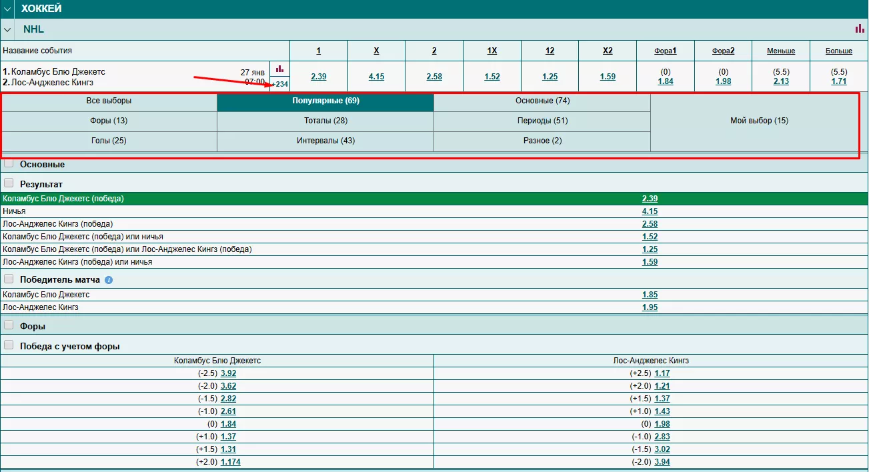Open the Интервалы (43) tab
This screenshot has height=472, width=869.
click(325, 141)
